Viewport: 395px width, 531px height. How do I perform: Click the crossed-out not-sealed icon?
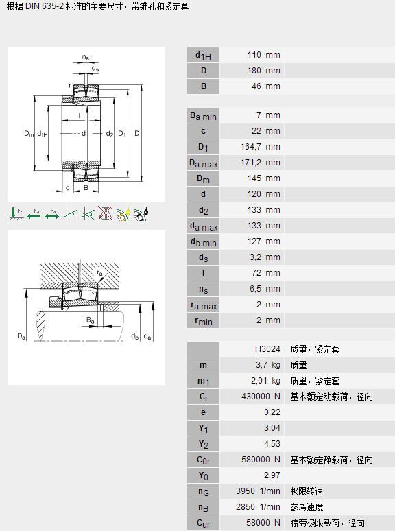pos(106,213)
